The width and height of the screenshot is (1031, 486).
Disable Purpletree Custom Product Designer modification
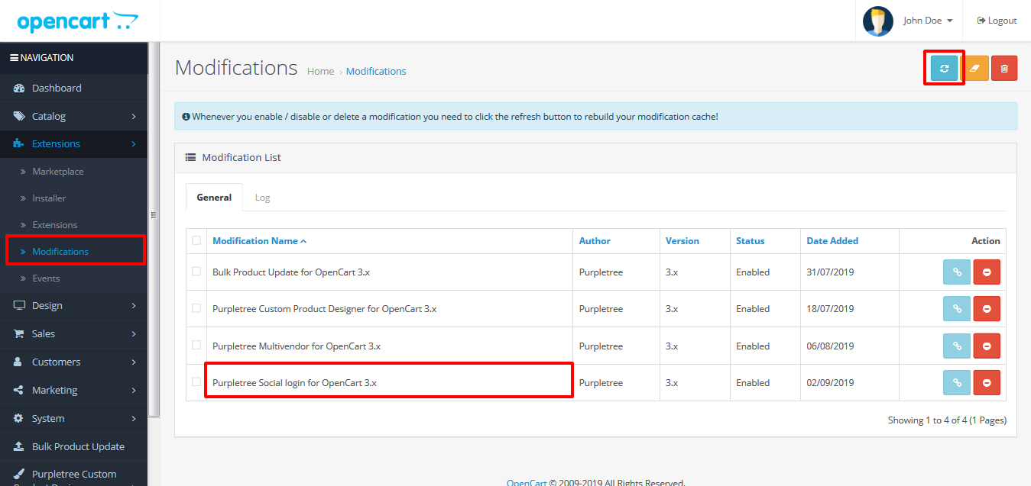tap(987, 309)
